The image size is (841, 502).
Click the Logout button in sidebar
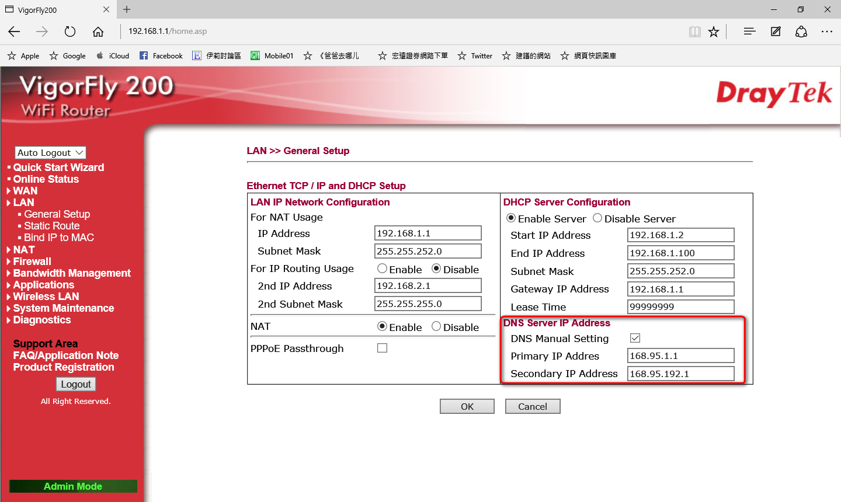(76, 384)
